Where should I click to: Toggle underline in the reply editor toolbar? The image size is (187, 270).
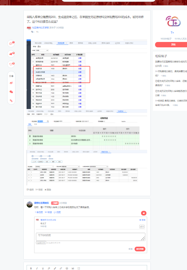pos(43,268)
